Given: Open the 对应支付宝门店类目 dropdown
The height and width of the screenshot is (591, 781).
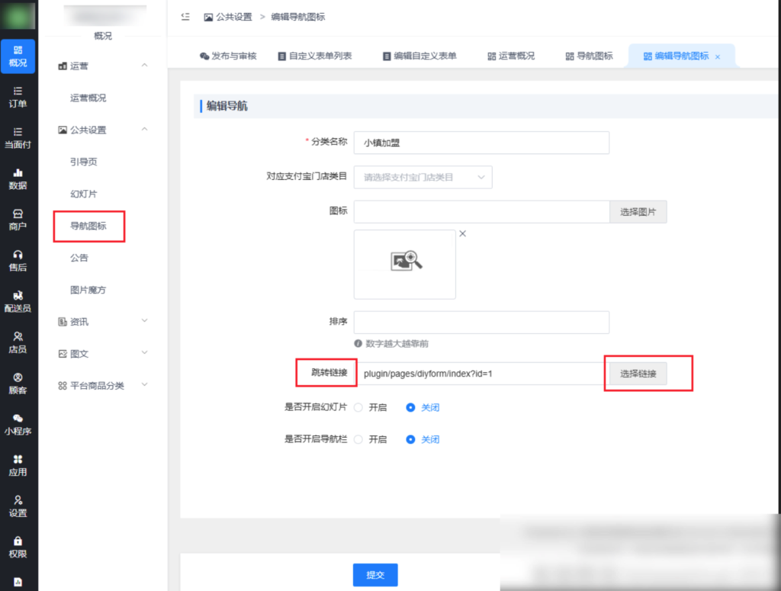Looking at the screenshot, I should [x=423, y=177].
